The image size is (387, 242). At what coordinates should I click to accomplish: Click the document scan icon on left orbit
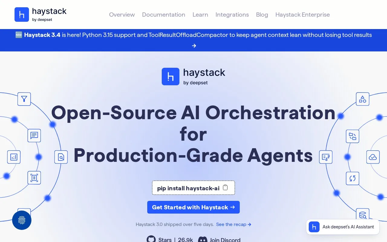click(34, 178)
